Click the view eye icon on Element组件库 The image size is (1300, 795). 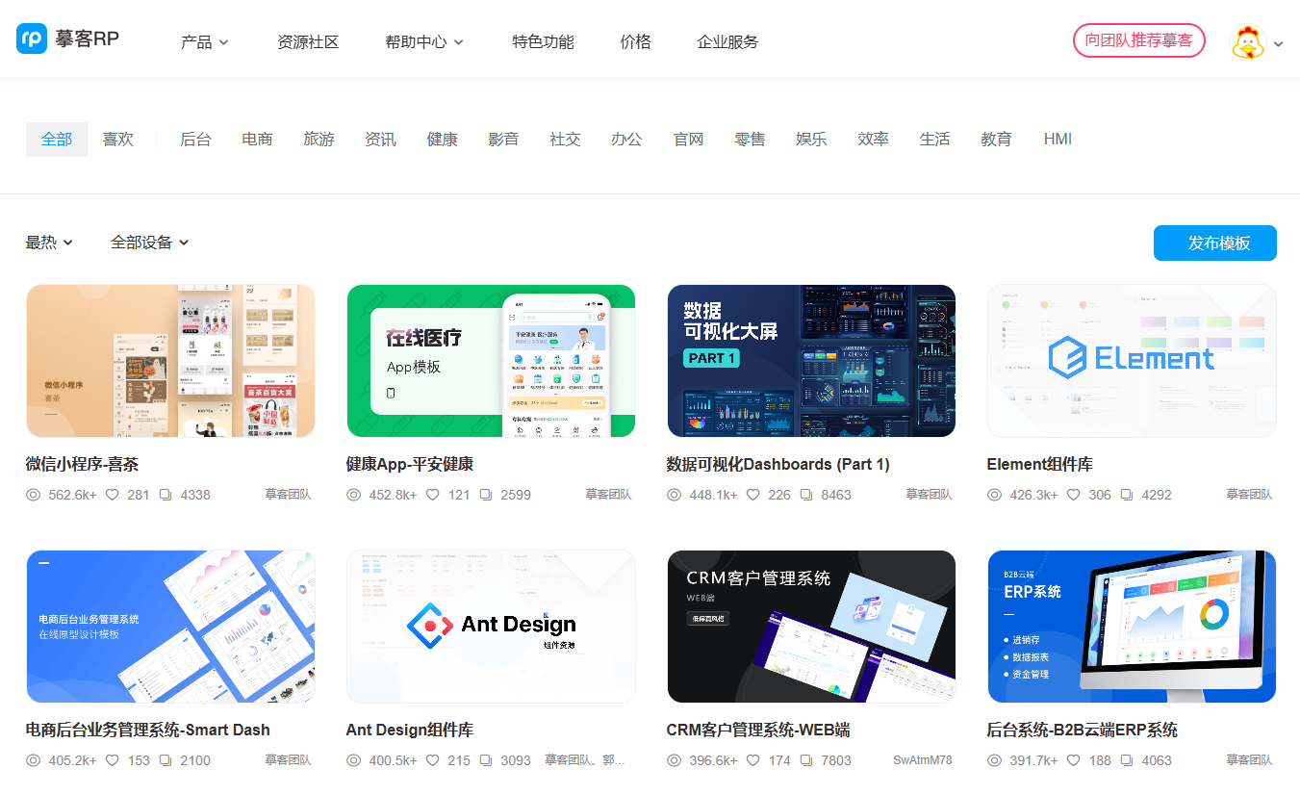[995, 495]
